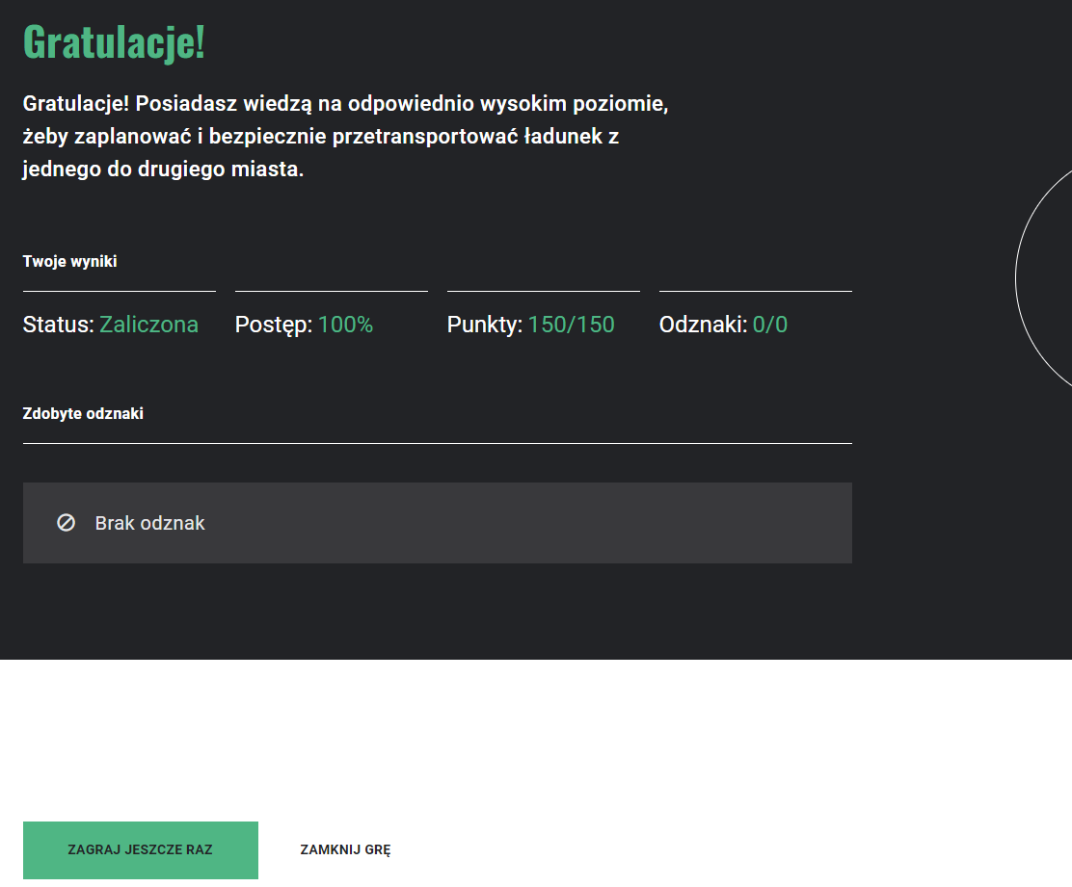This screenshot has width=1072, height=887.
Task: Select the green Zaliczona status value
Action: (148, 325)
